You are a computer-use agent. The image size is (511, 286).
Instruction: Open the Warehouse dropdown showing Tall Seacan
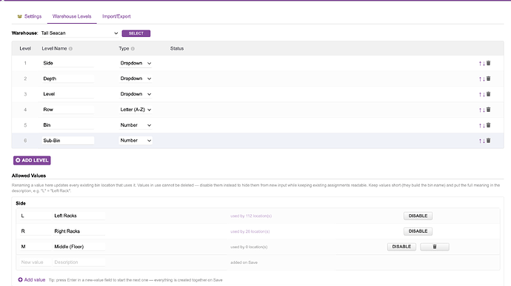(x=79, y=33)
